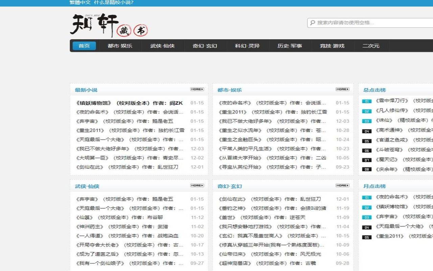433x271 pixels.
Task: Open 《高术通神》 in 总点击榜
Action: [x=404, y=130]
